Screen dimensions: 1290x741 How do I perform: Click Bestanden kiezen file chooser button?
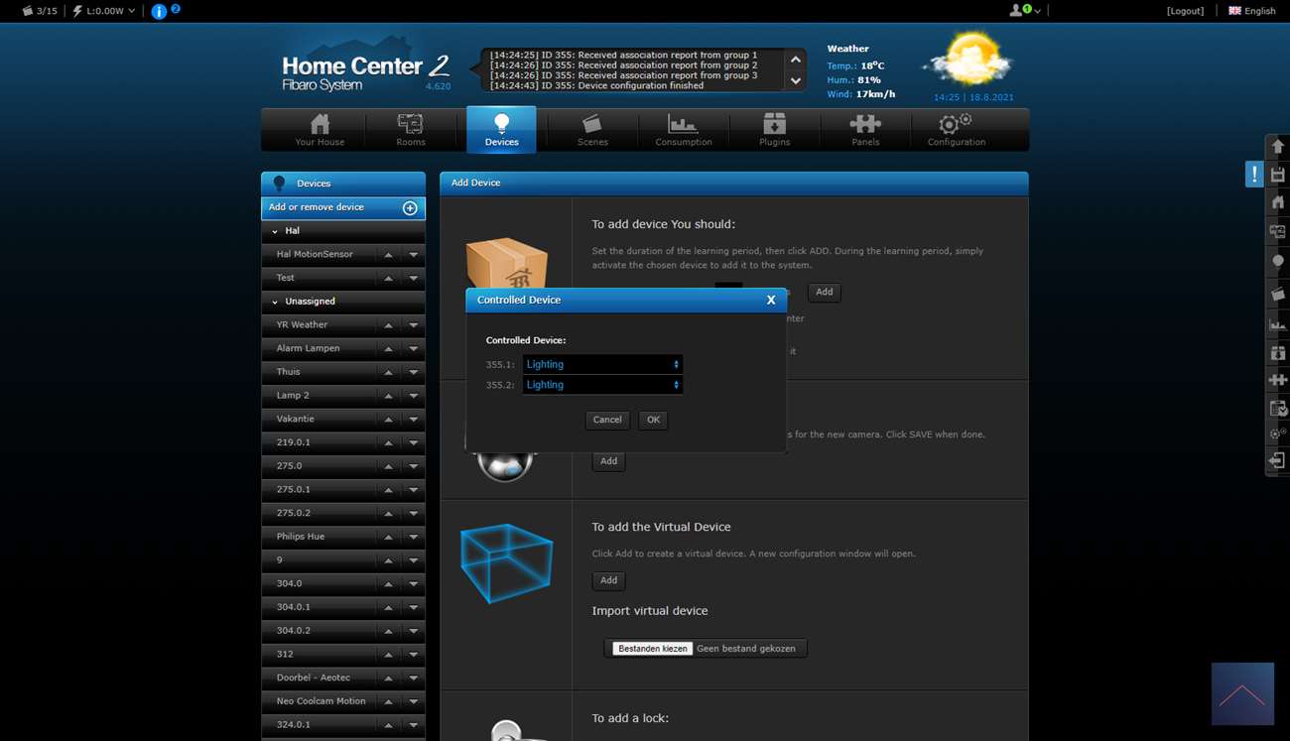(652, 649)
